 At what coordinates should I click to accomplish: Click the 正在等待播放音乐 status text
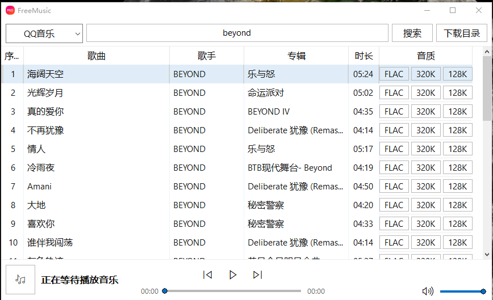[x=80, y=280]
